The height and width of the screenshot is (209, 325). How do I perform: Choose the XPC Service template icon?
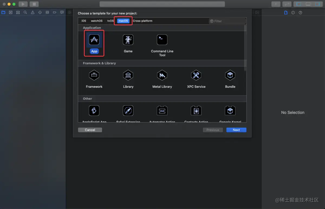(x=196, y=75)
